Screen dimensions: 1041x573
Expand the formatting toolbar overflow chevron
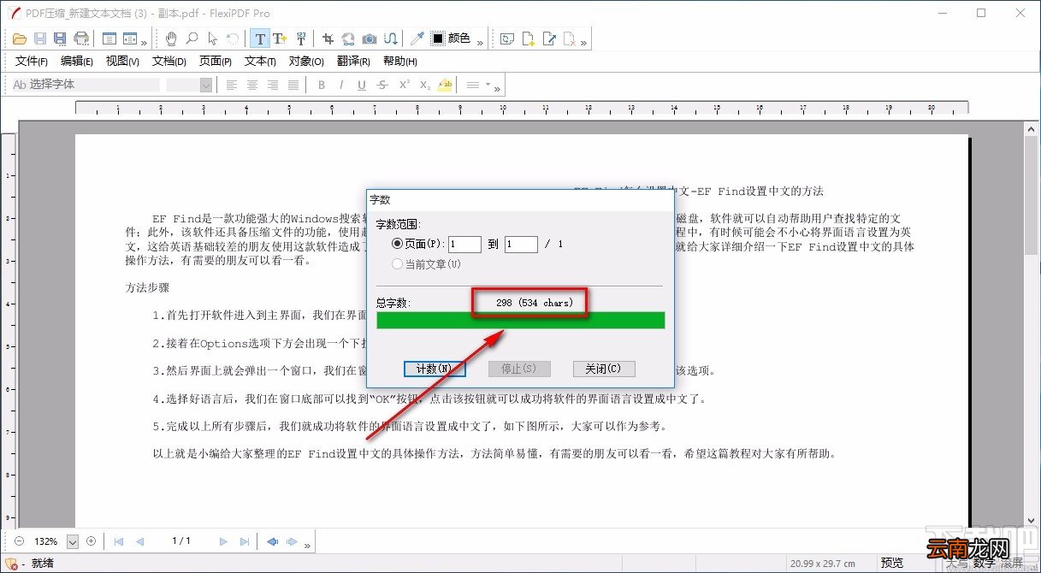498,87
